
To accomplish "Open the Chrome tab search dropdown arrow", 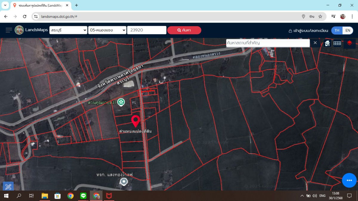I will click(5, 5).
